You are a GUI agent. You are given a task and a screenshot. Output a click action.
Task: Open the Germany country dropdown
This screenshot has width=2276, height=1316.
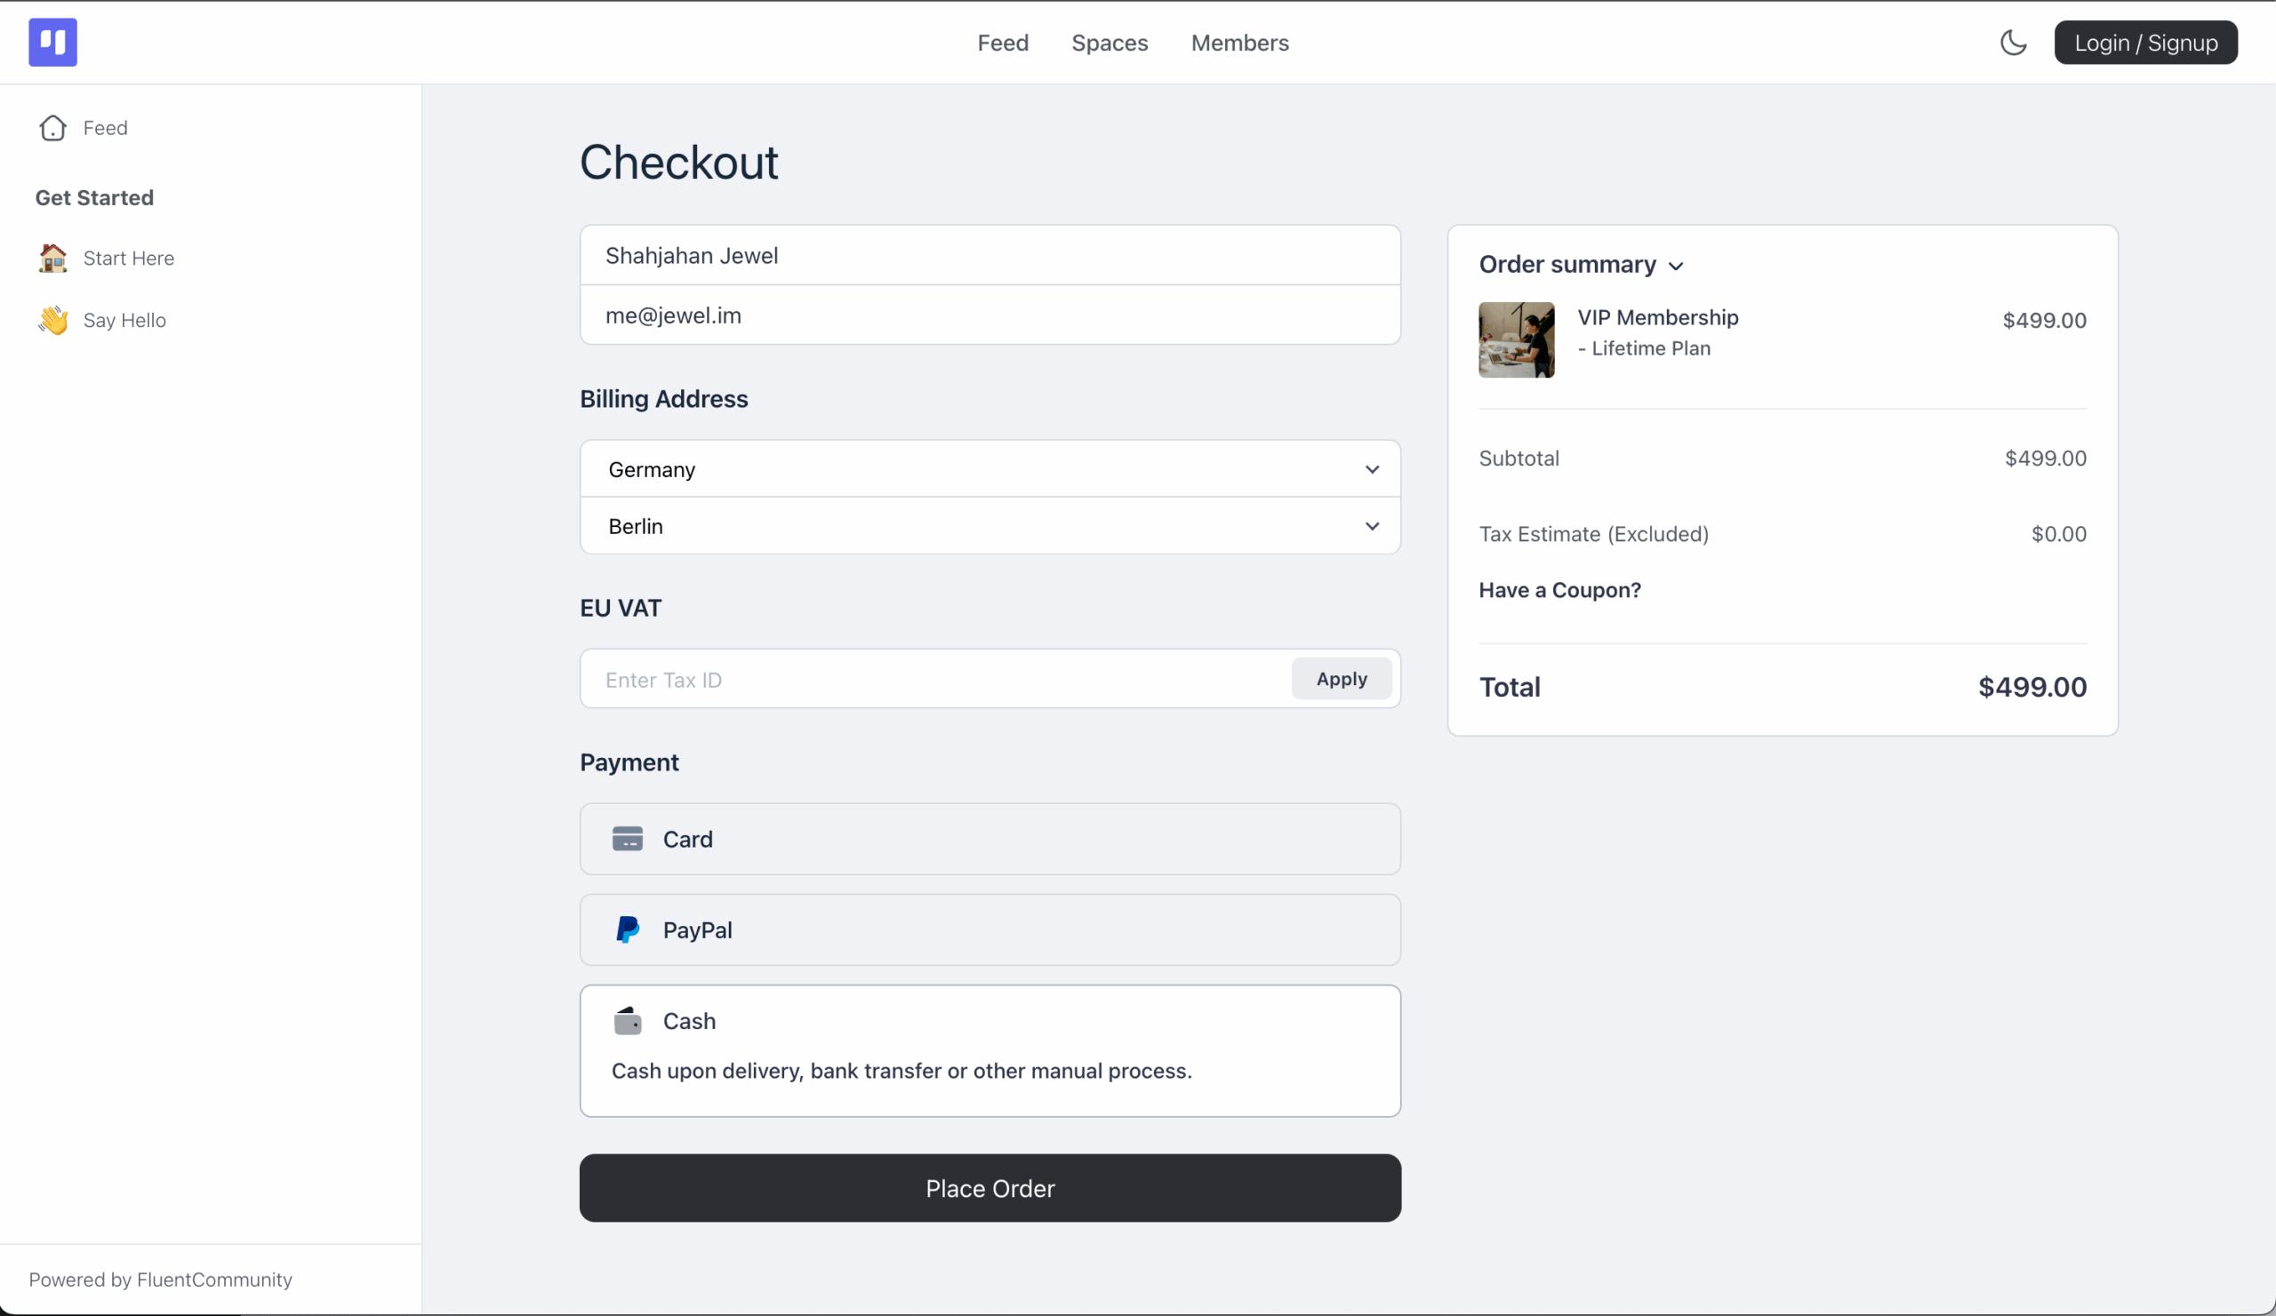coord(990,469)
